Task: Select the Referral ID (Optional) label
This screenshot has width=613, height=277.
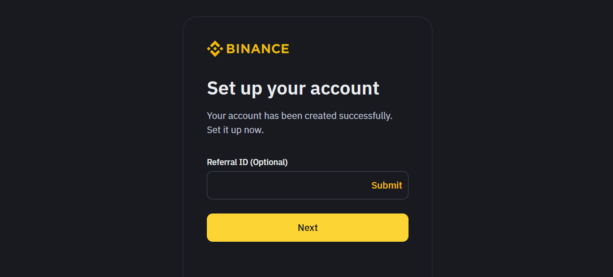Action: click(x=247, y=162)
